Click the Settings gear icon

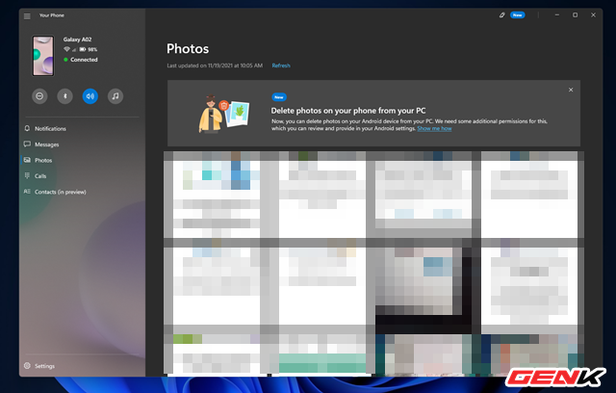click(x=27, y=366)
